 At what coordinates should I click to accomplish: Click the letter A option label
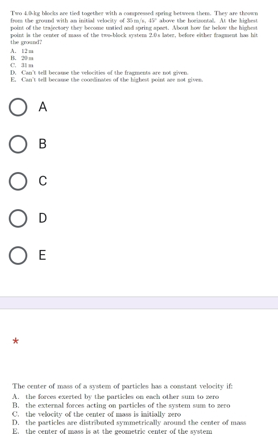pos(43,107)
